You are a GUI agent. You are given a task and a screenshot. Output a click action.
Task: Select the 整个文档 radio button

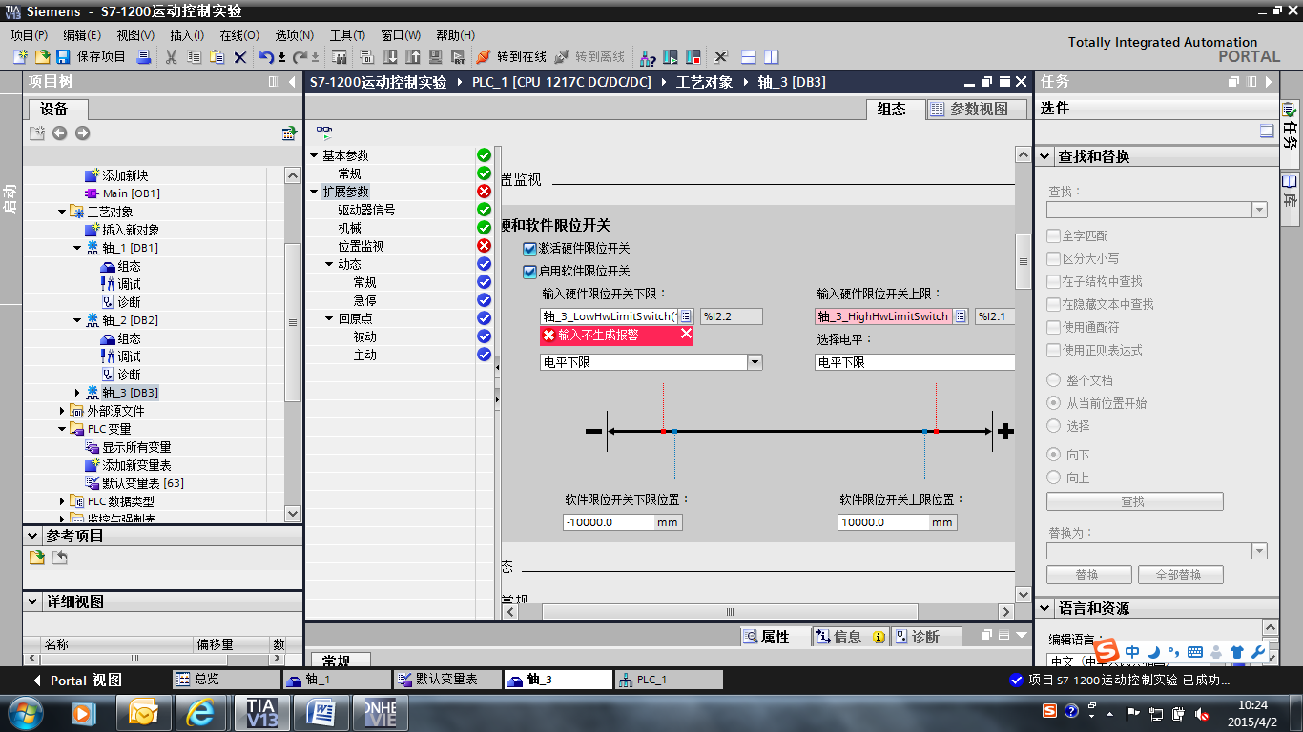coord(1054,380)
